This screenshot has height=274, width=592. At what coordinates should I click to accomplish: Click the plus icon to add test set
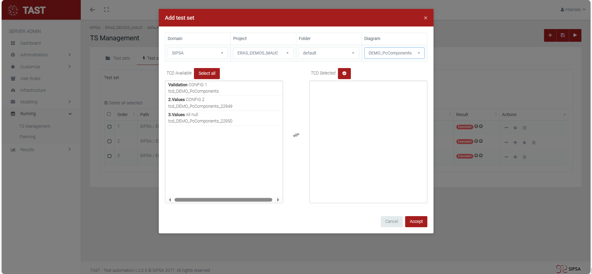pos(550,35)
